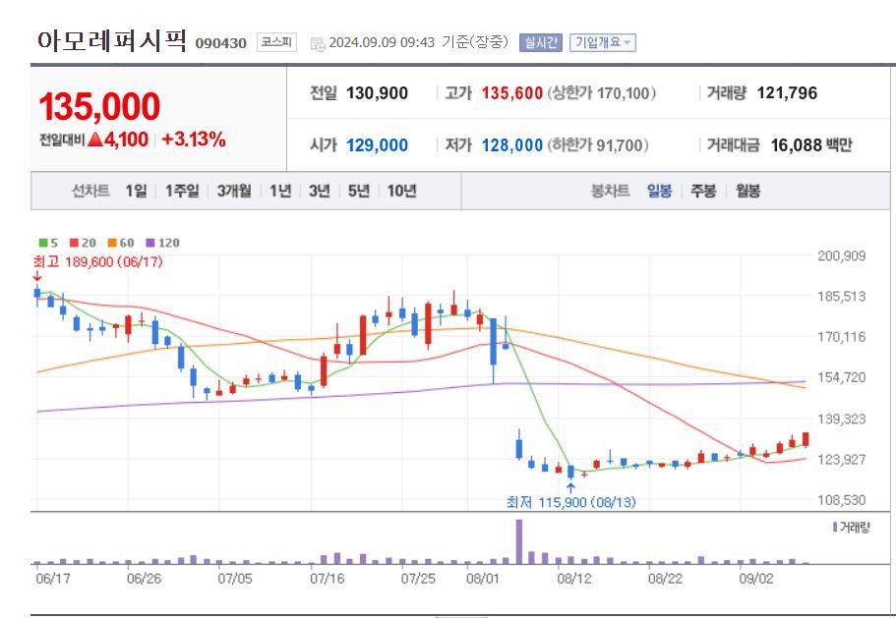
Task: Click the trading volume 121,796
Action: coord(787,93)
